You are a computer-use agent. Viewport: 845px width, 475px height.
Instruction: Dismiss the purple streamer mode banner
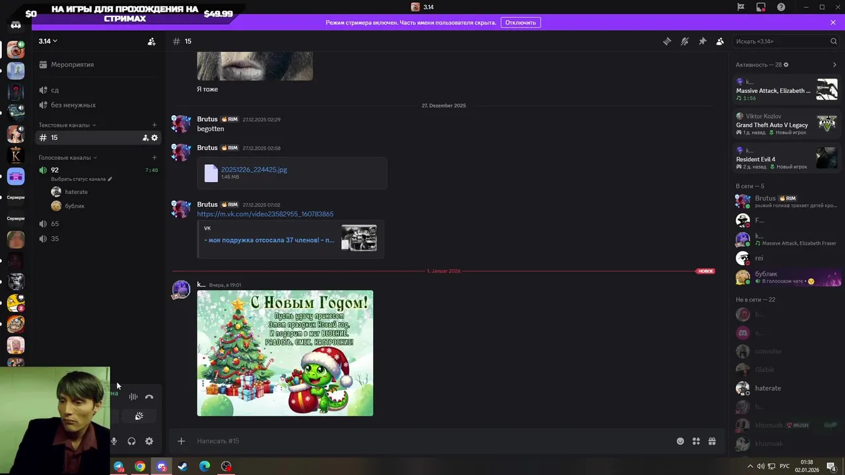tap(833, 22)
